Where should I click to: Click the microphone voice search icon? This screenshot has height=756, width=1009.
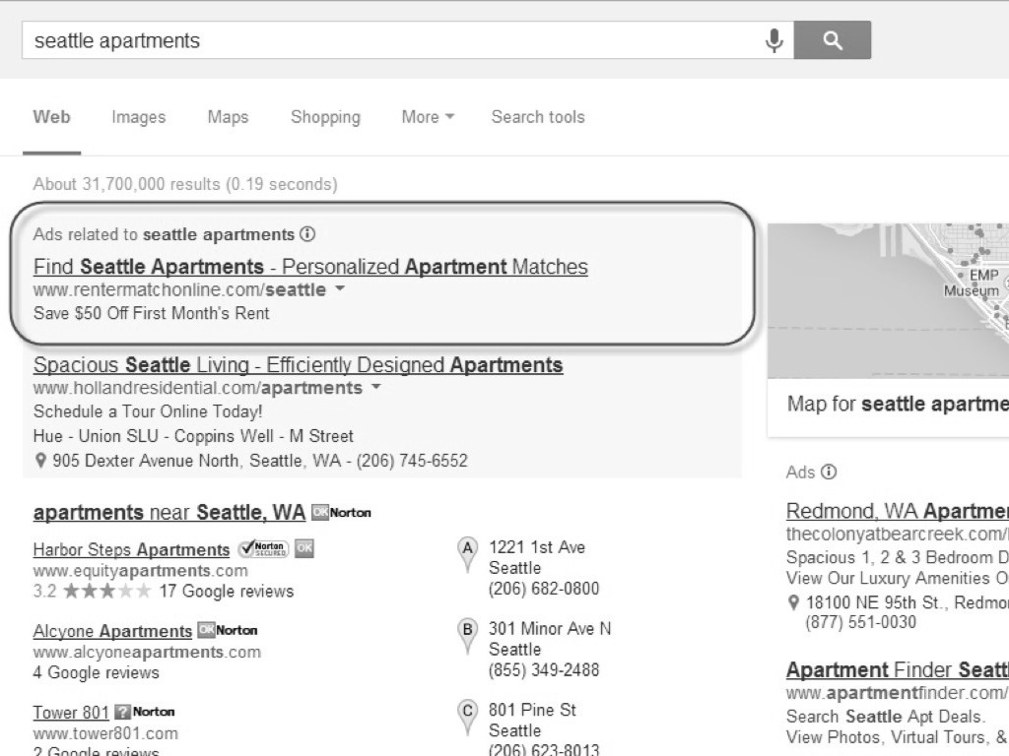774,40
